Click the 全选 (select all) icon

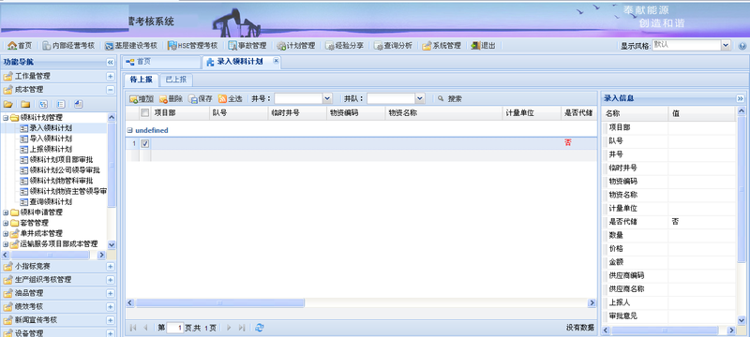pyautogui.click(x=222, y=99)
